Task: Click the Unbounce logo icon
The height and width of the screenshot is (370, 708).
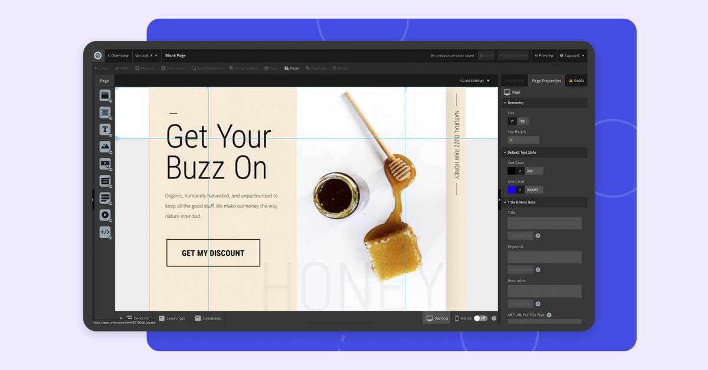Action: click(98, 55)
